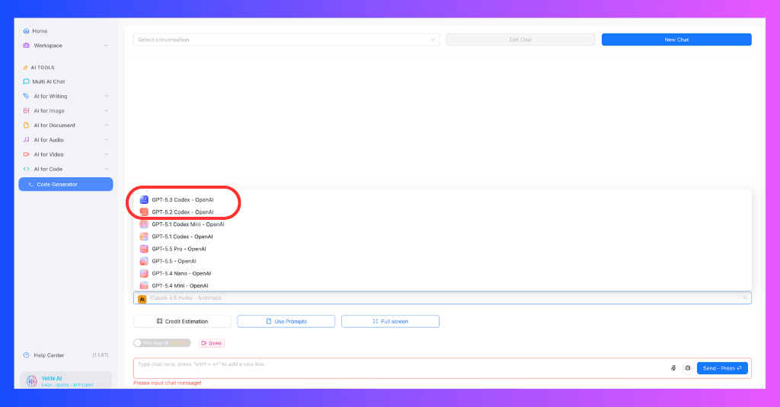Collapse the AI for Code section chevron
This screenshot has height=407, width=780.
pos(106,169)
